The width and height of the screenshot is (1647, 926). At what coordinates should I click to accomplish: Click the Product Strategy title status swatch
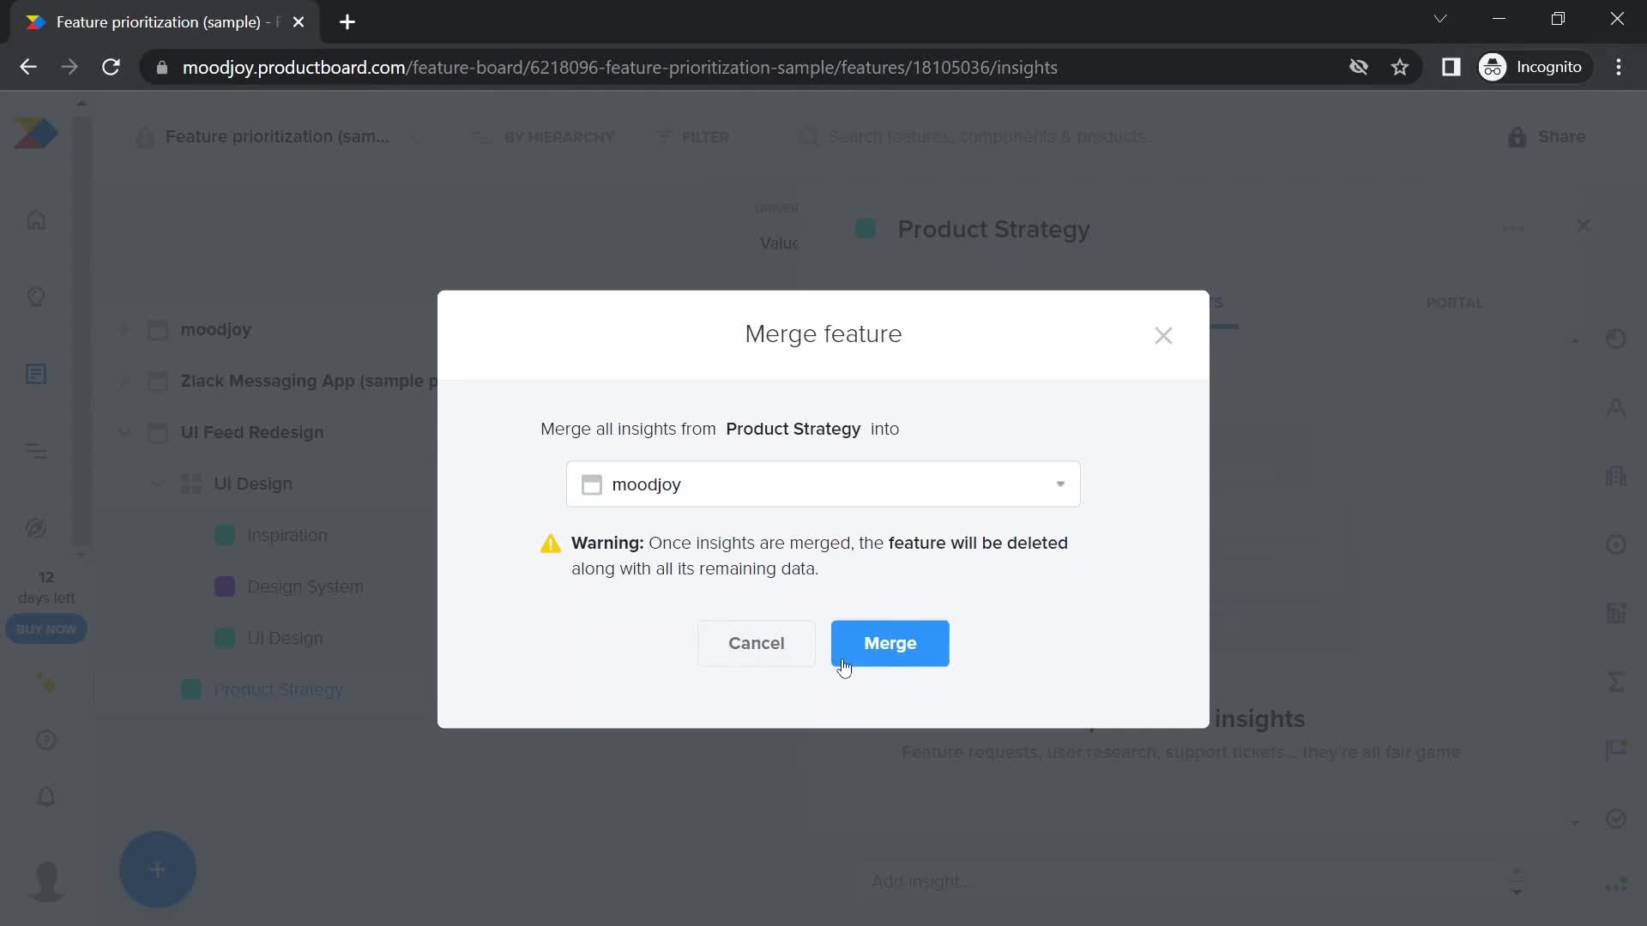click(866, 229)
